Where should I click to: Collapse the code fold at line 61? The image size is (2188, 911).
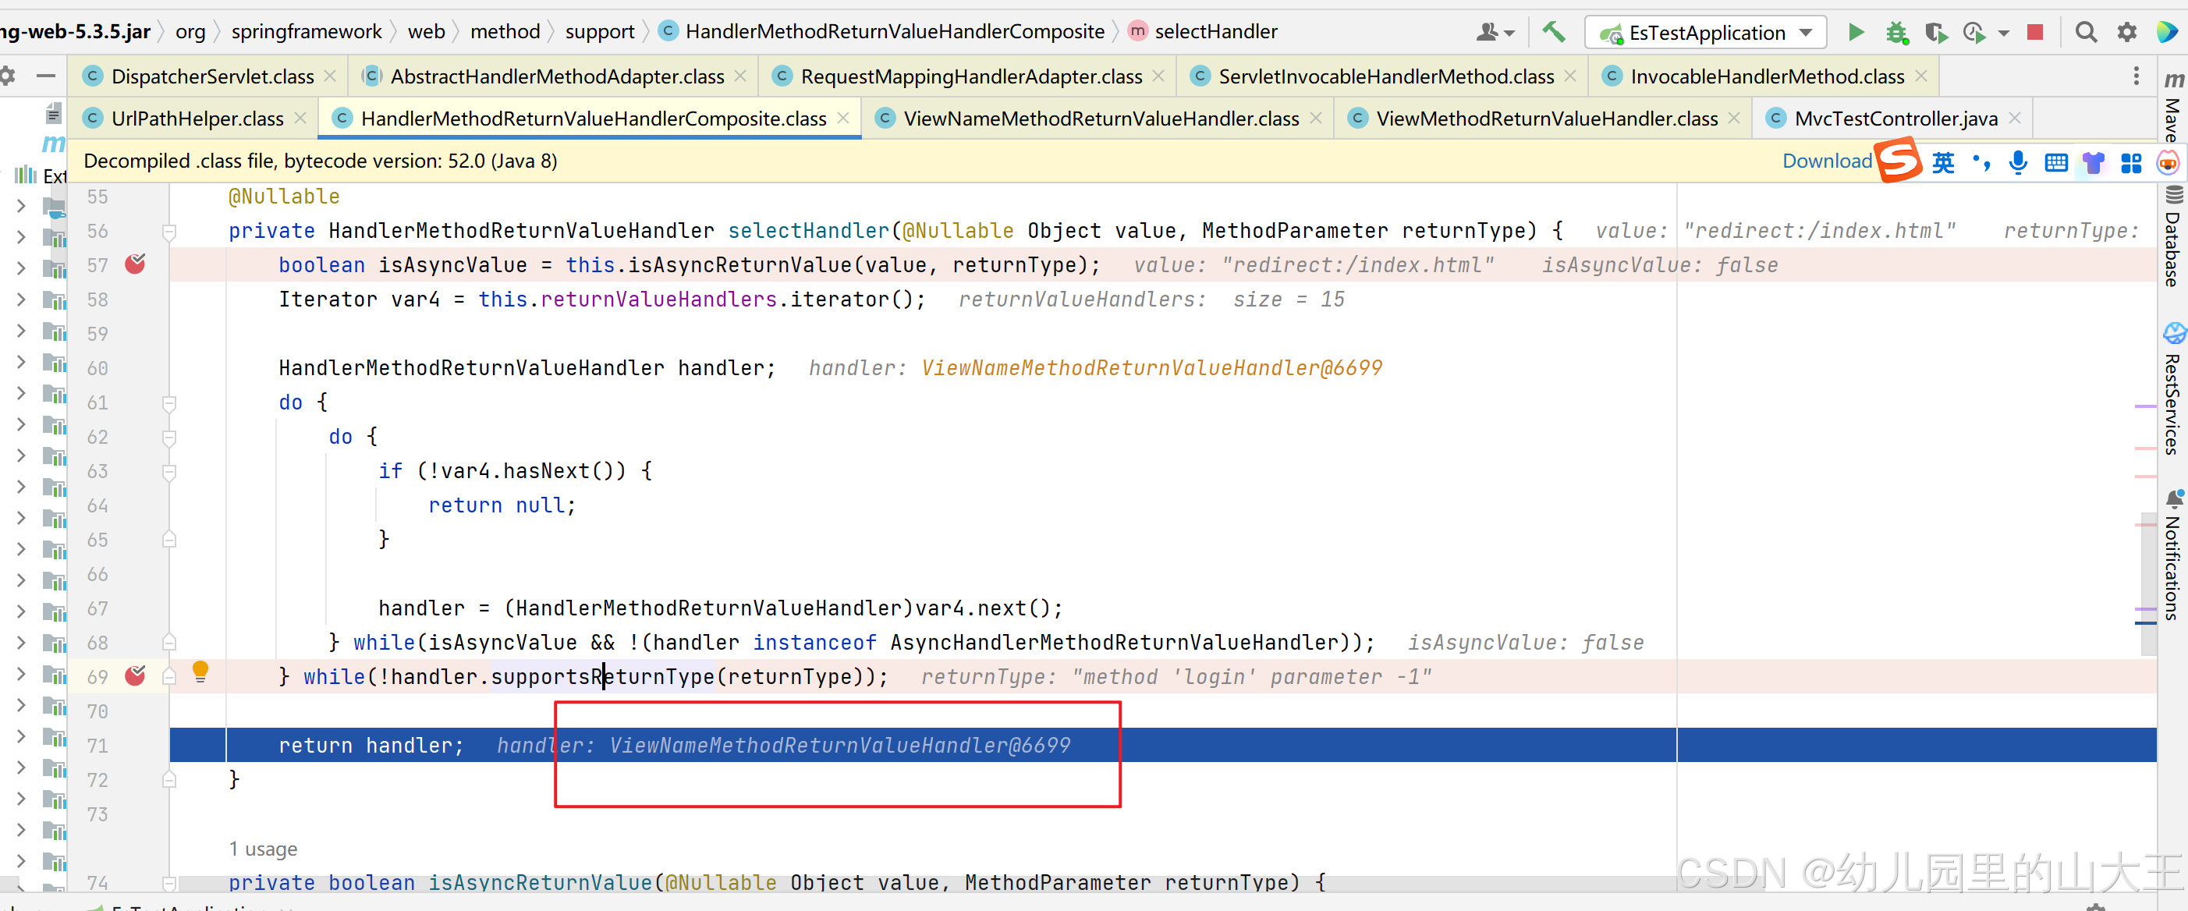[x=169, y=402]
